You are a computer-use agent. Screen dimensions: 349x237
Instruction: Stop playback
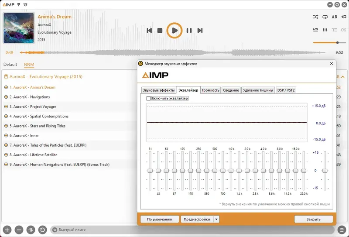click(160, 31)
